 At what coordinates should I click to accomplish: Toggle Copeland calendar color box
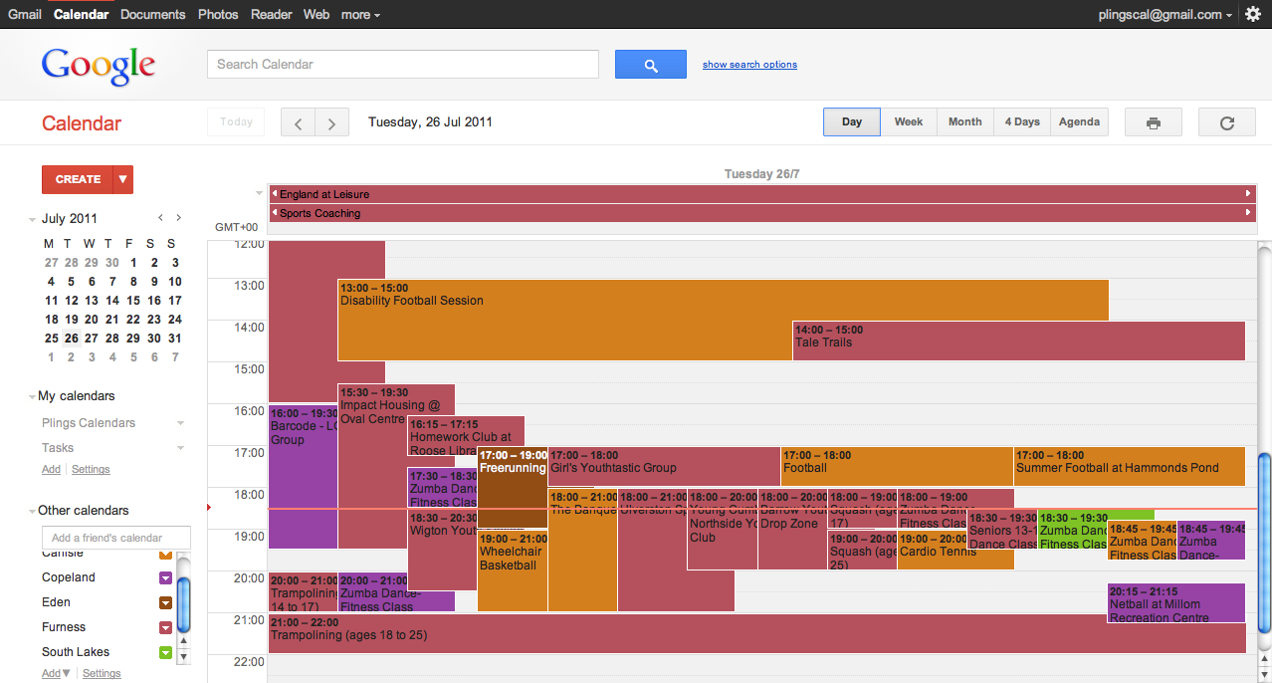tap(166, 578)
